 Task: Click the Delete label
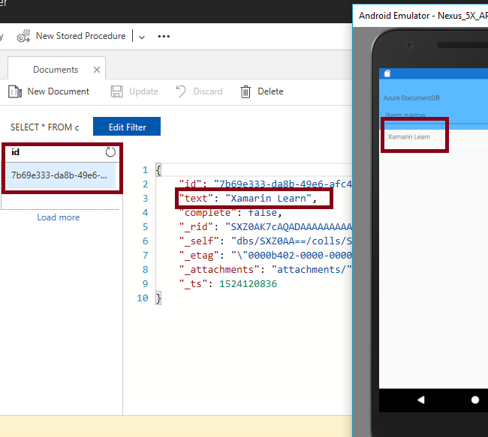[x=270, y=91]
